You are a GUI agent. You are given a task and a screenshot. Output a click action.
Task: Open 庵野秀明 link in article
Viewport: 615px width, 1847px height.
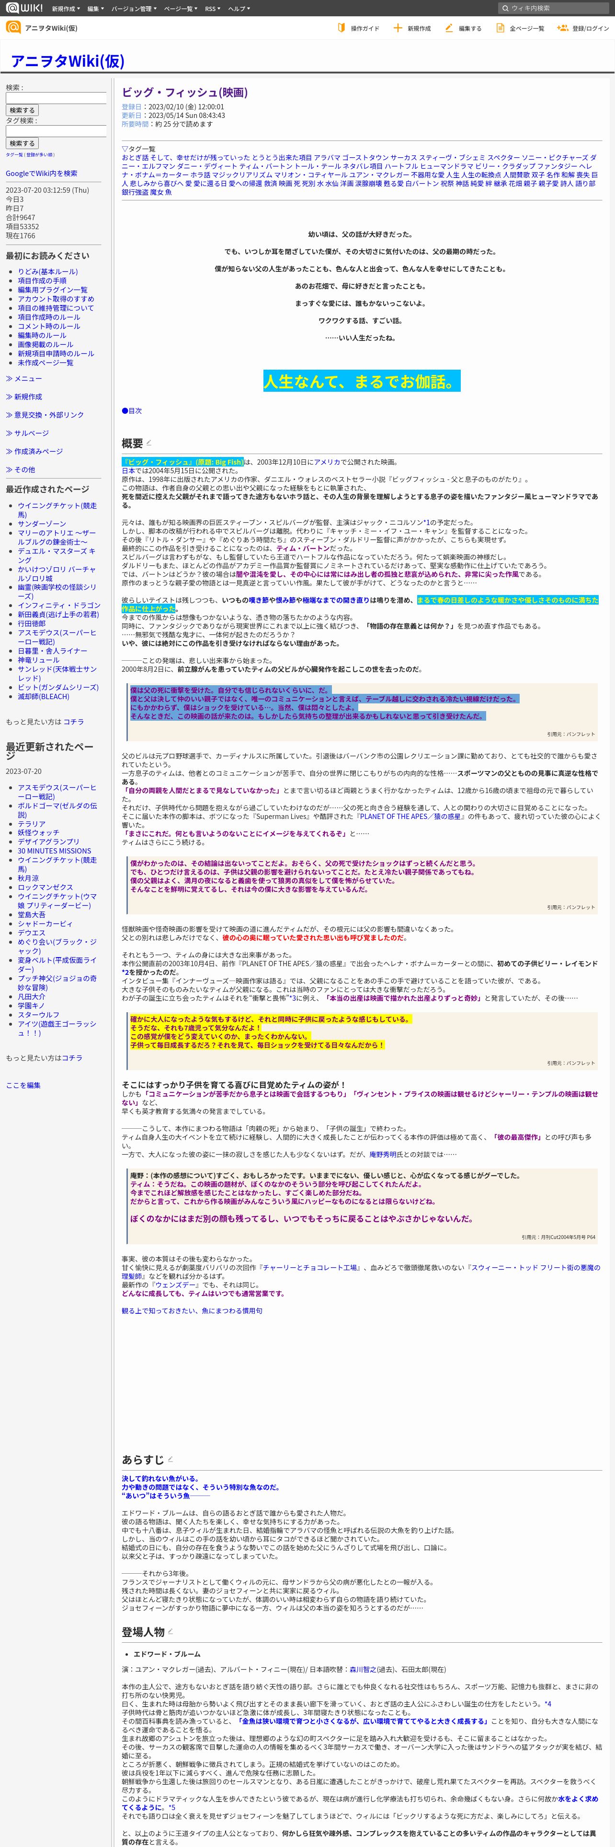[383, 1155]
